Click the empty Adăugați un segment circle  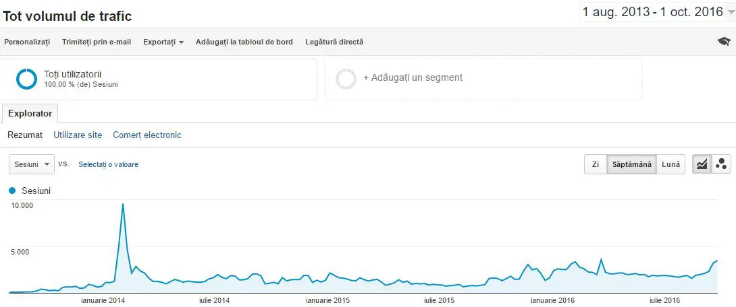point(346,79)
